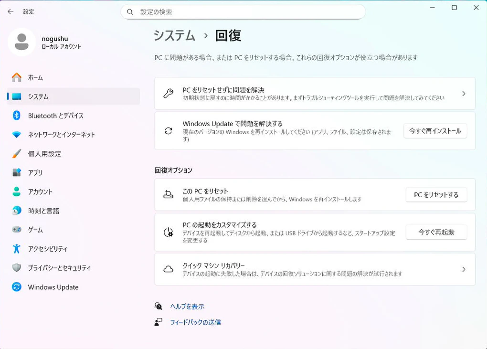The height and width of the screenshot is (349, 487).
Task: Select システム in the sidebar
Action: click(x=74, y=96)
